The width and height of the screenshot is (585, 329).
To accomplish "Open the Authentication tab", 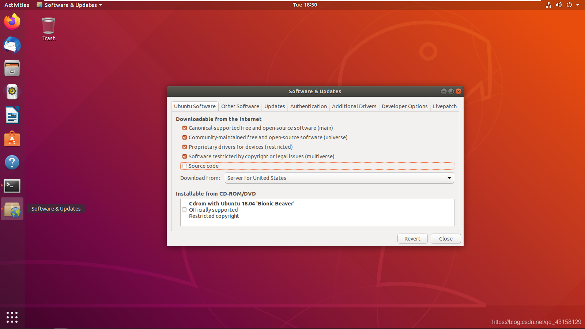I will coord(309,106).
